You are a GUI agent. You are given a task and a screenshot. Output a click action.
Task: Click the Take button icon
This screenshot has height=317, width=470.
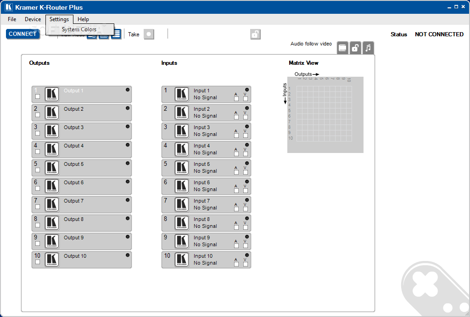[x=149, y=34]
